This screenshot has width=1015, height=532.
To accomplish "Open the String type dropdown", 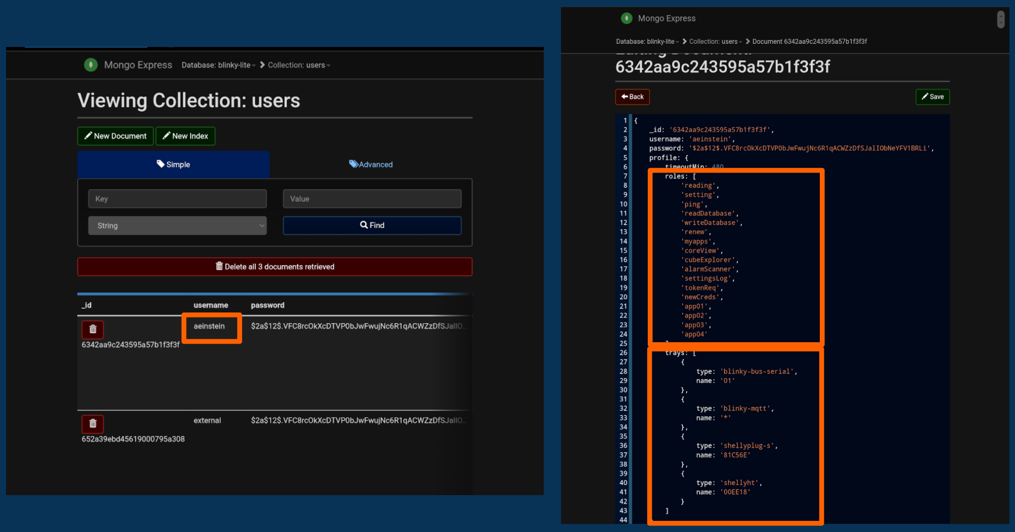I will tap(177, 226).
